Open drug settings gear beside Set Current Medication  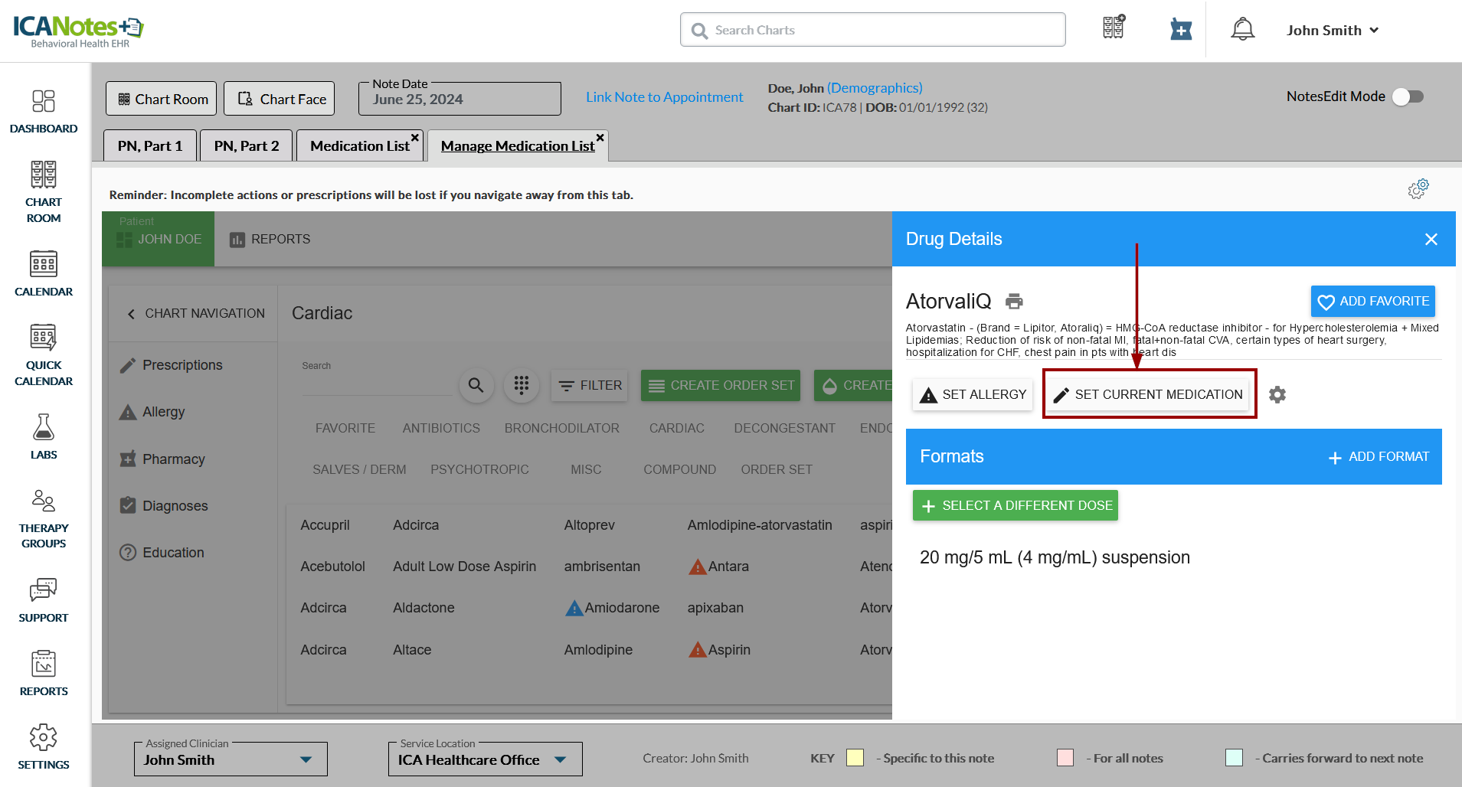[1277, 395]
